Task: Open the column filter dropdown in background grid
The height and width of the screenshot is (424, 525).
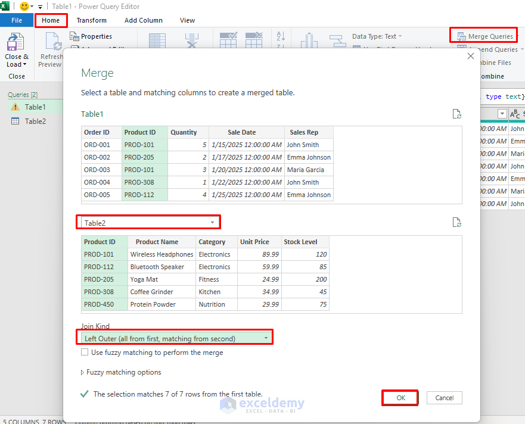Action: pyautogui.click(x=502, y=114)
